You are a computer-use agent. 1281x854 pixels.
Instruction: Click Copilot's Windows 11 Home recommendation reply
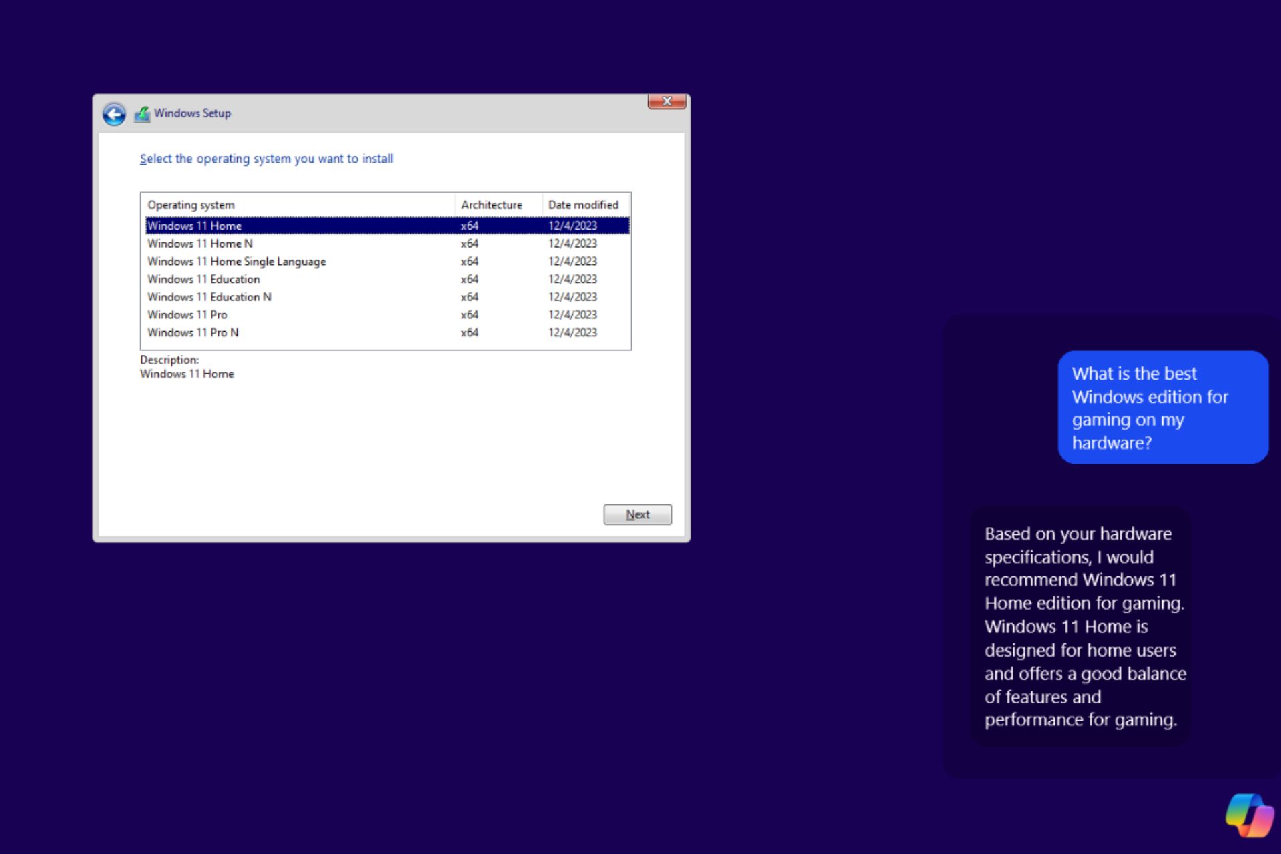pyautogui.click(x=1080, y=626)
